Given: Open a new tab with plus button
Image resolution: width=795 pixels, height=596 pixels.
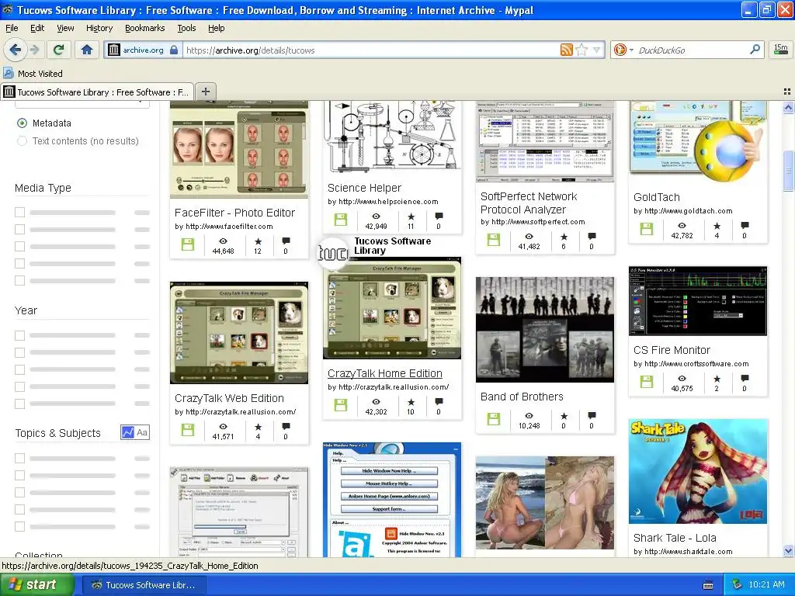Looking at the screenshot, I should click(x=205, y=92).
